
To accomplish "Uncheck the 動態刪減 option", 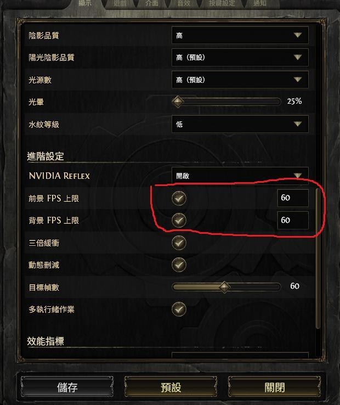I will pyautogui.click(x=179, y=265).
